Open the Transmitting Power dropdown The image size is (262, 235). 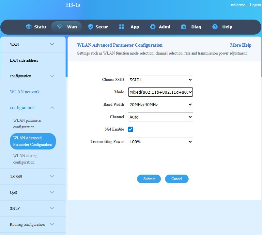[x=160, y=142]
